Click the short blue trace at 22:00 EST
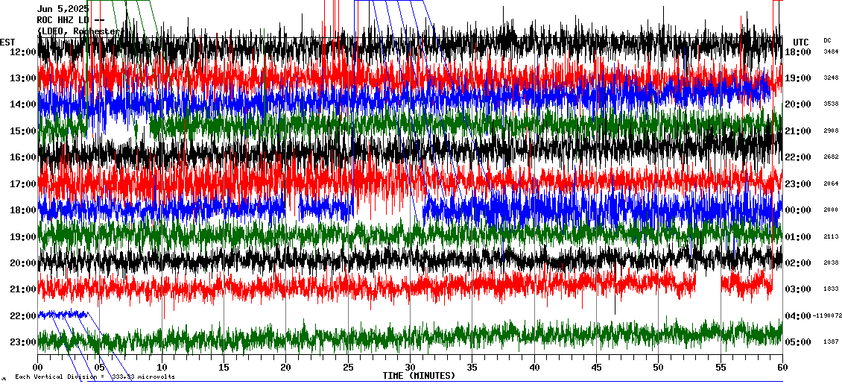The height and width of the screenshot is (387, 842). [x=63, y=314]
